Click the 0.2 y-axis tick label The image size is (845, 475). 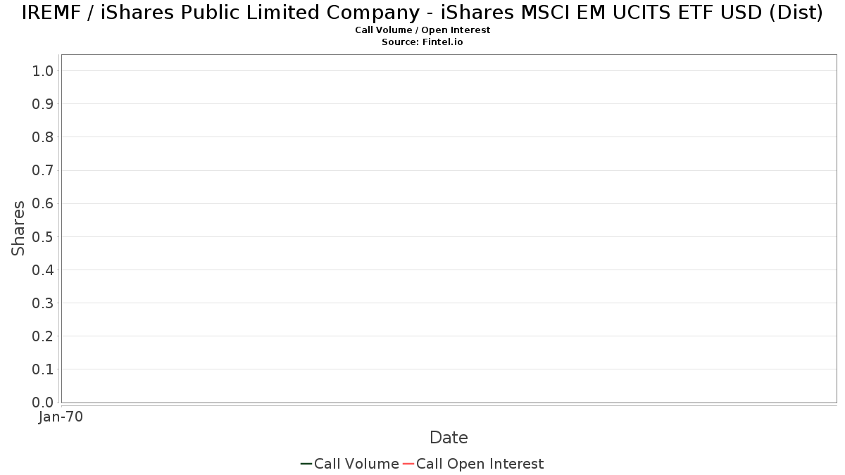click(x=43, y=336)
